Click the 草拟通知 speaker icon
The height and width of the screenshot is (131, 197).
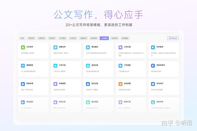click(23, 102)
